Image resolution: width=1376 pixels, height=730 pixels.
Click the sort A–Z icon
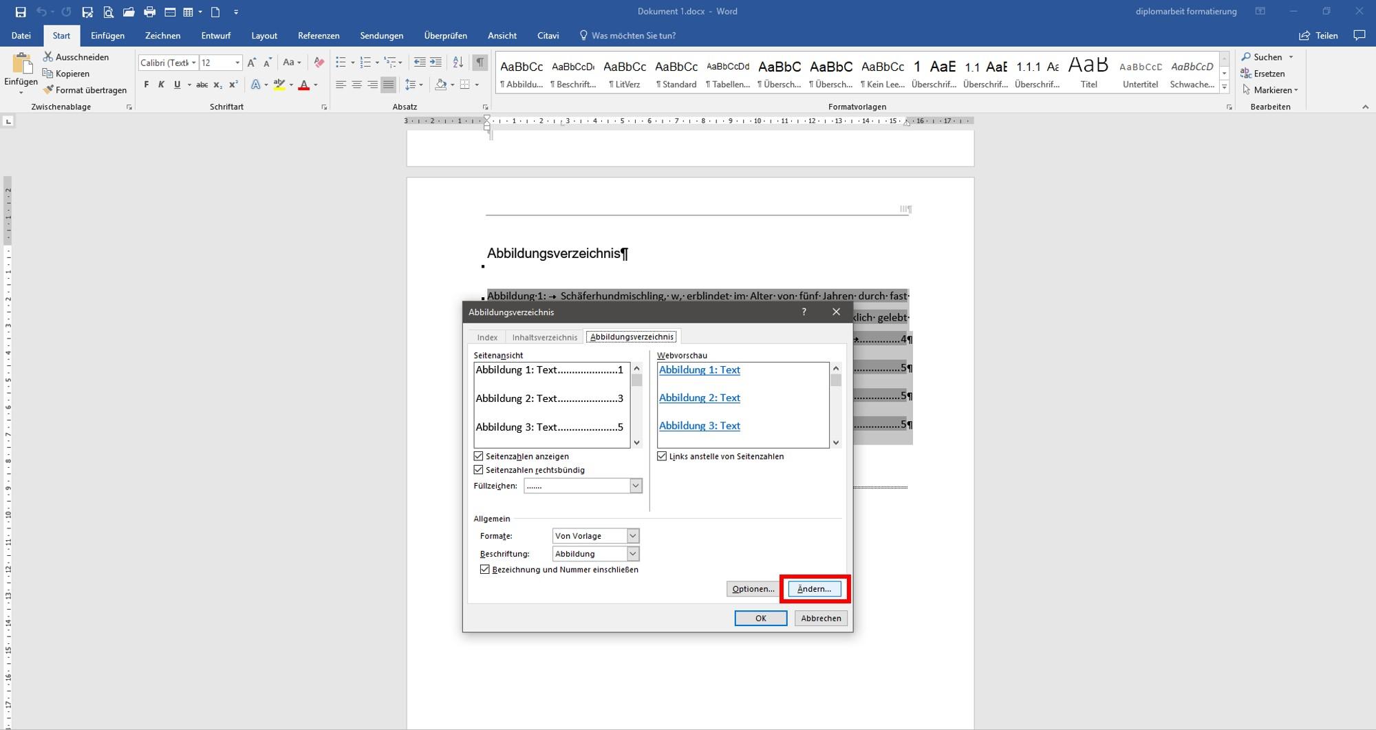click(458, 63)
